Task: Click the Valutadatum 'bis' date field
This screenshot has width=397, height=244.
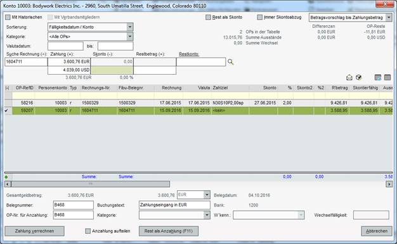Action: pyautogui.click(x=115, y=46)
